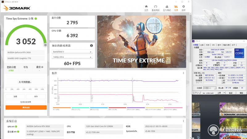Toggle the CPU temperature legend series

80,108
